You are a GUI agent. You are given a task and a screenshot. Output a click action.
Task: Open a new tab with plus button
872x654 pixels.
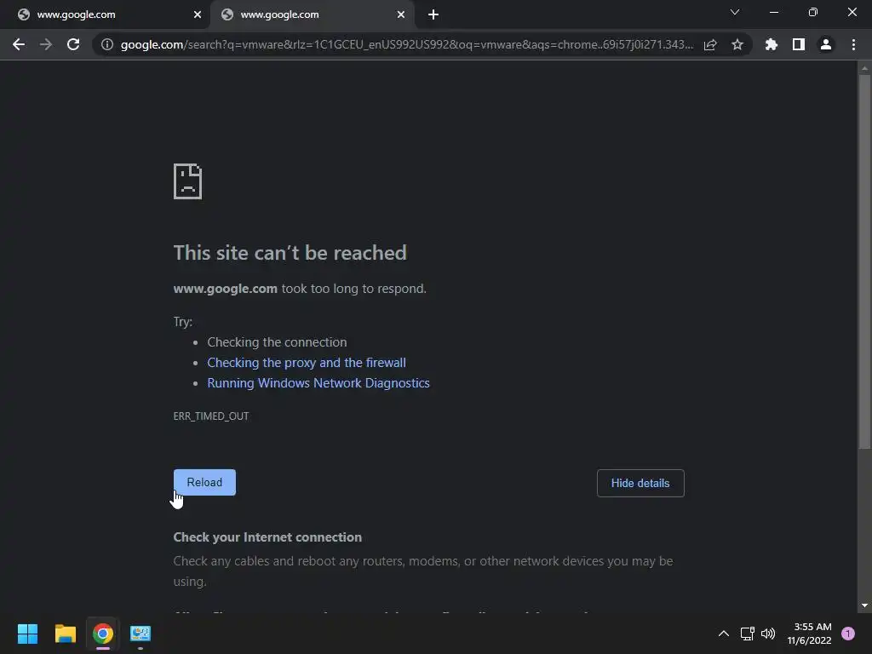click(433, 14)
